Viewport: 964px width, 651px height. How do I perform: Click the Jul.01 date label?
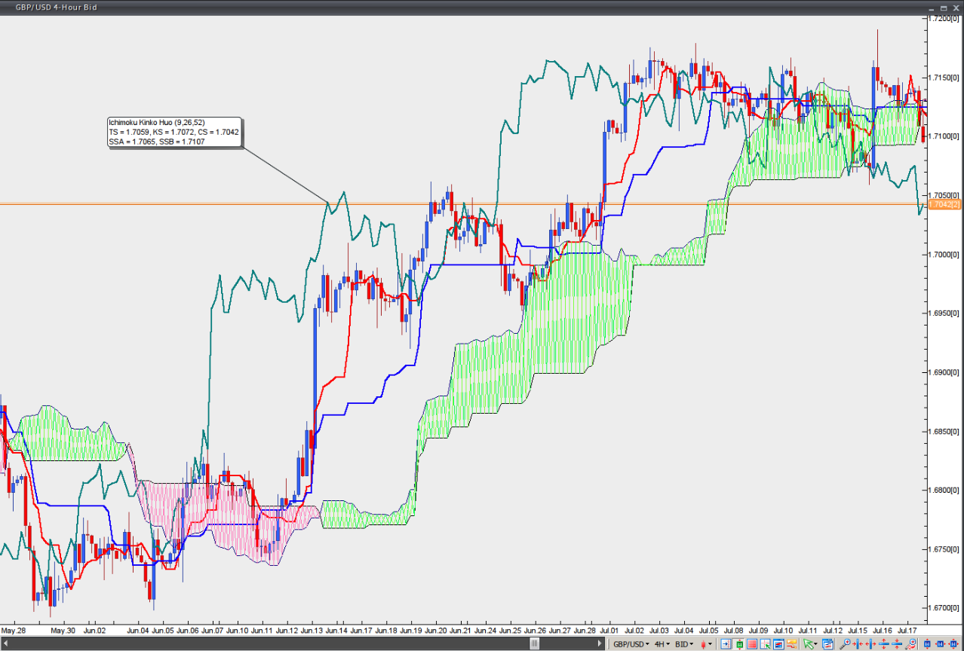click(x=609, y=629)
